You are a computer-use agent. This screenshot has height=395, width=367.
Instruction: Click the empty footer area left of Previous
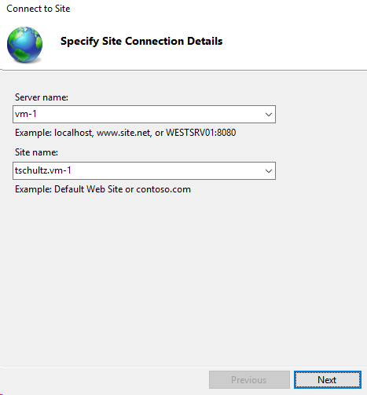105,379
